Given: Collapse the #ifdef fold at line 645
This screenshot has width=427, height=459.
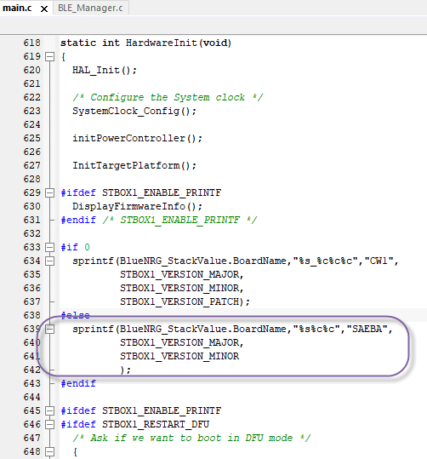Looking at the screenshot, I should pos(50,410).
